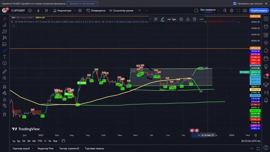Screen dimensions: 270x152
Task: Select the crosshair cursor tool
Action: [x=5, y=19]
